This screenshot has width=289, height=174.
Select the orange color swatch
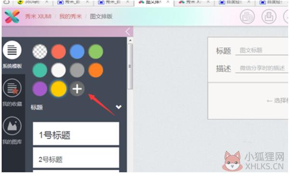96,70
